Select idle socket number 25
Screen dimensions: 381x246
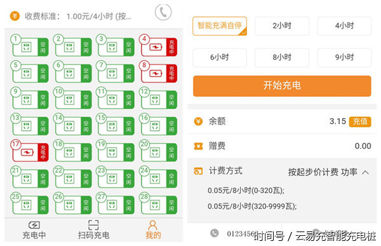click(x=30, y=203)
